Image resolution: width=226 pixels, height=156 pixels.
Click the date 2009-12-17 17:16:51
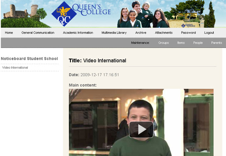tap(99, 75)
